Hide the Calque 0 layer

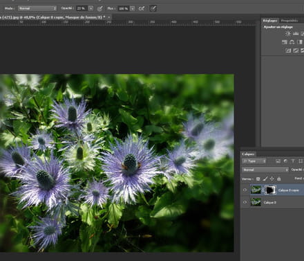(x=245, y=202)
